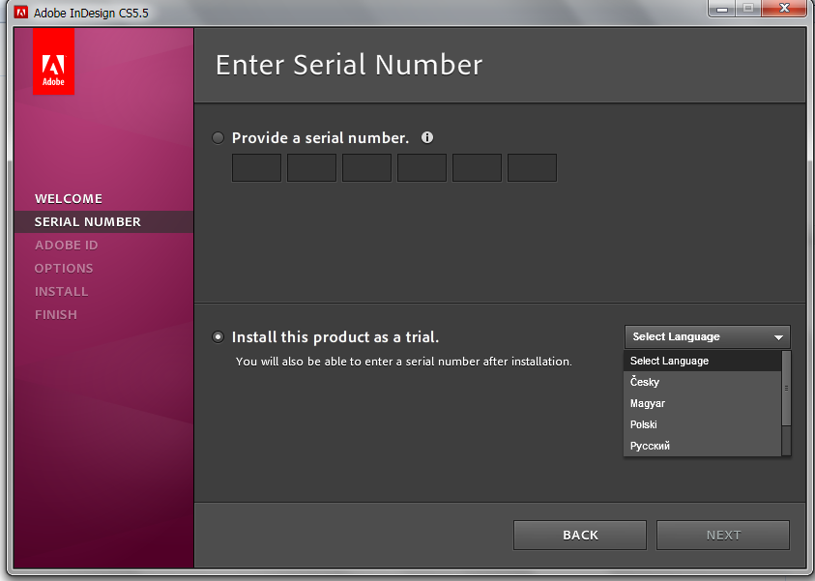Viewport: 815px width, 581px height.
Task: Click the serial number info icon
Action: 427,137
